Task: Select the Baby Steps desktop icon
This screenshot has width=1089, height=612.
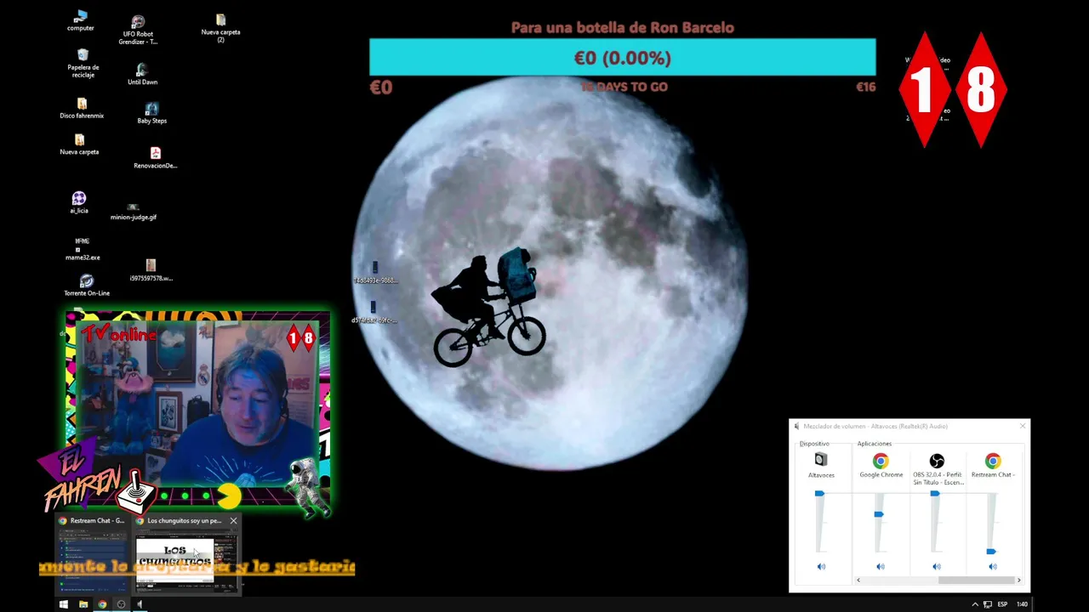Action: coord(151,113)
